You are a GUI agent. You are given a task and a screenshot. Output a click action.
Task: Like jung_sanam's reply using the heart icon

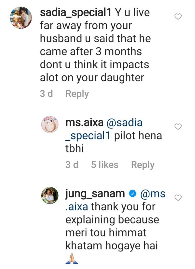click(178, 198)
